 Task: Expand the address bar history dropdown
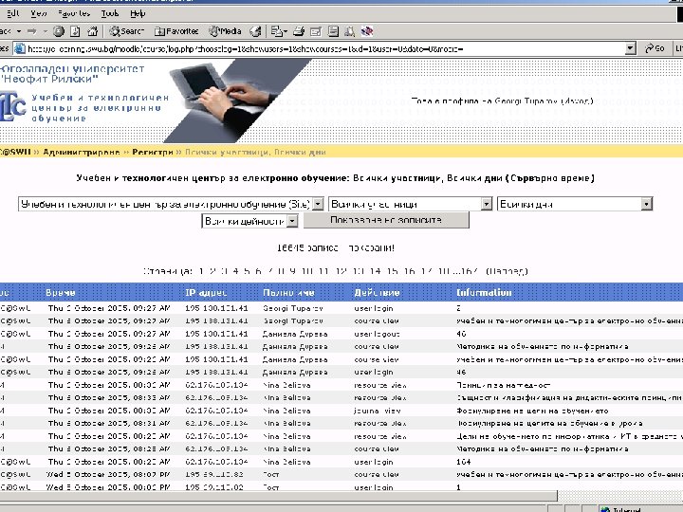630,48
